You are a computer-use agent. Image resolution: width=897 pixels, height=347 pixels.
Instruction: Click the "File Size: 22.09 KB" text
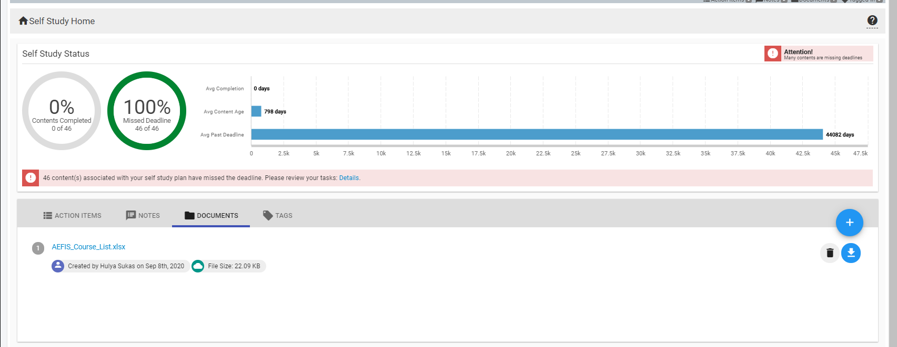coord(234,266)
